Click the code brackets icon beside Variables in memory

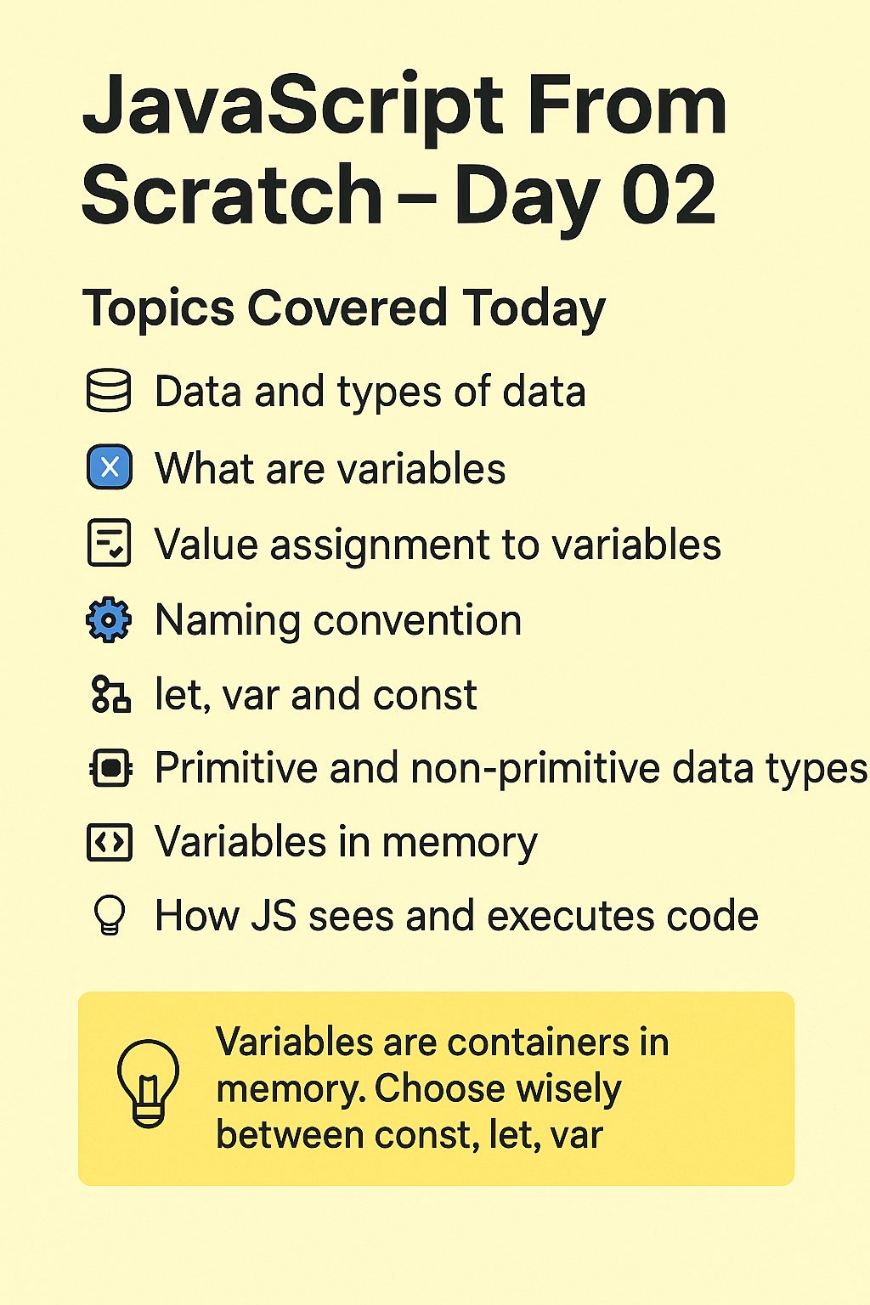[110, 843]
